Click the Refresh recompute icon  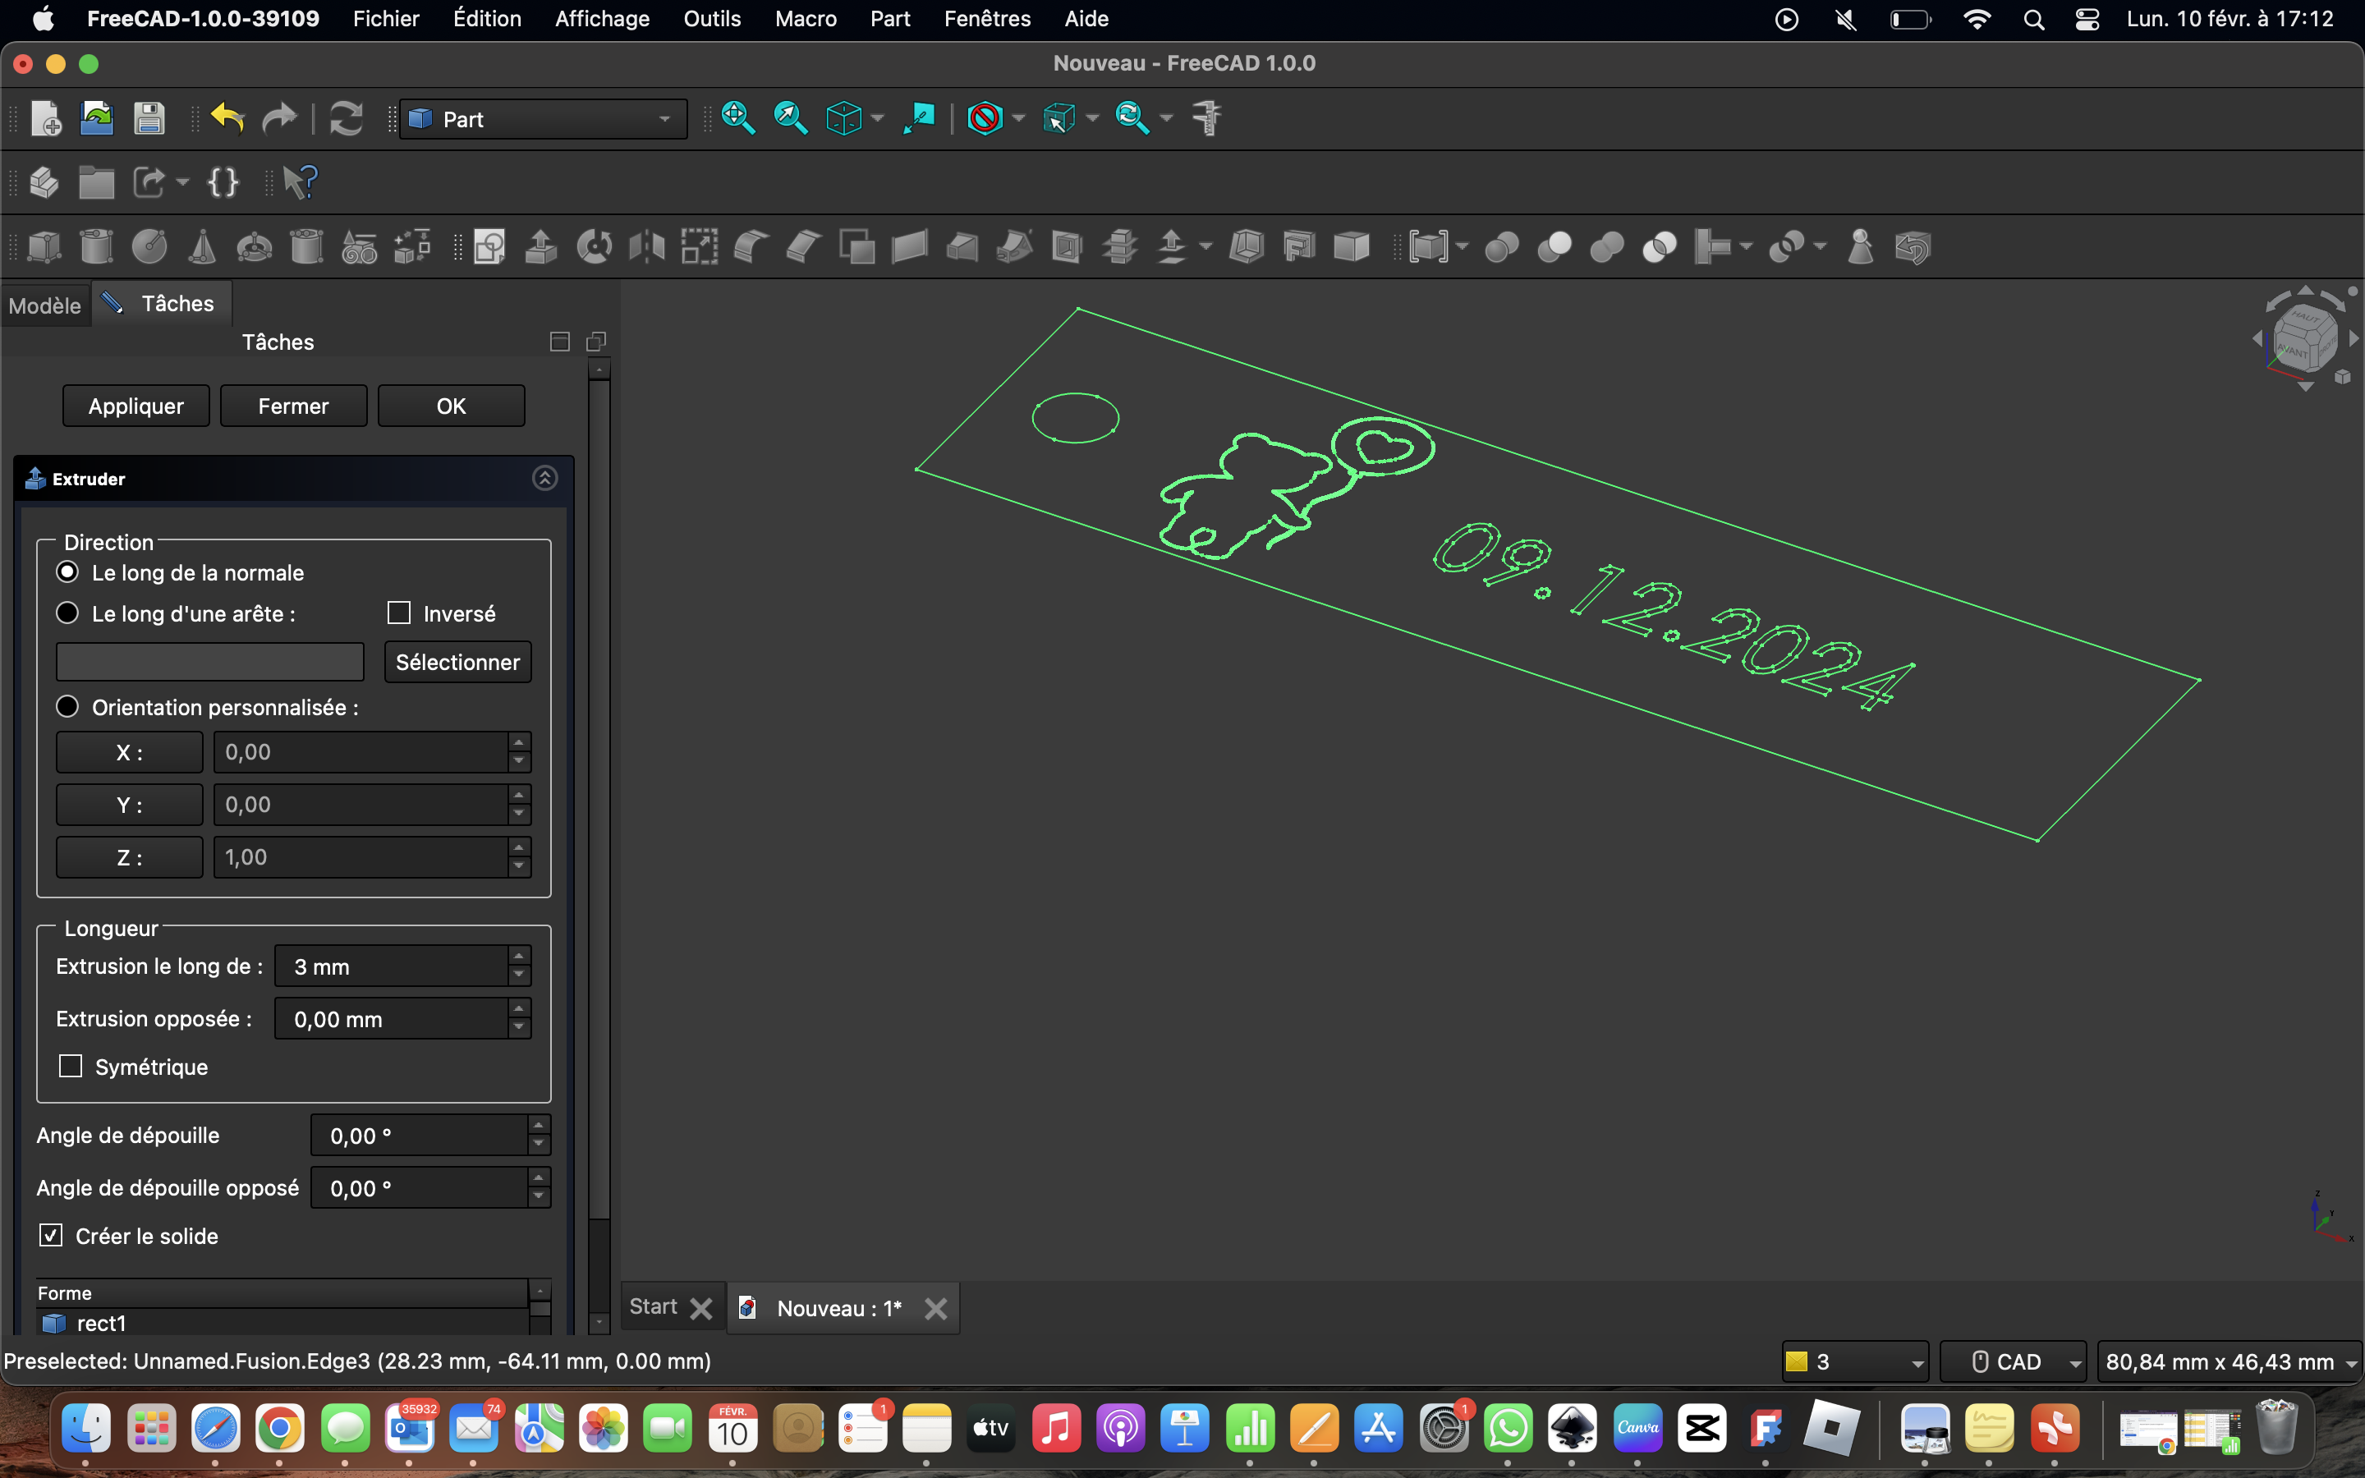[346, 118]
